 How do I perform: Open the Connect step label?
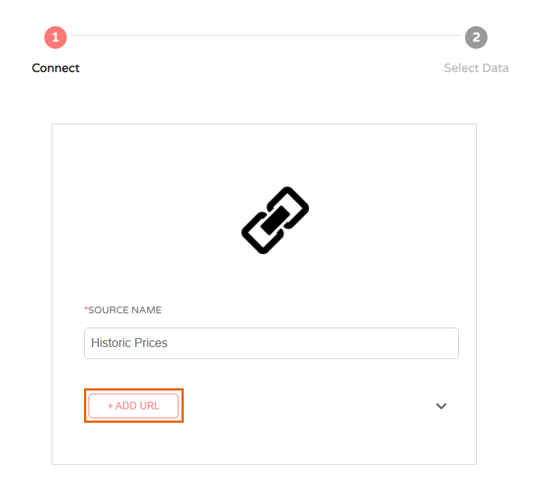coord(55,68)
